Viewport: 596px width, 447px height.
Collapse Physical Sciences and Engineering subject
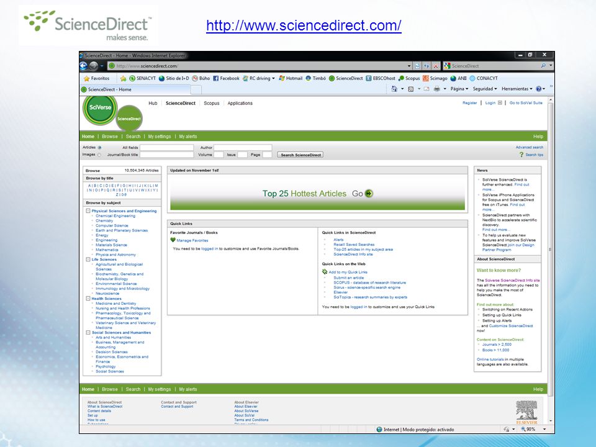[88, 210]
